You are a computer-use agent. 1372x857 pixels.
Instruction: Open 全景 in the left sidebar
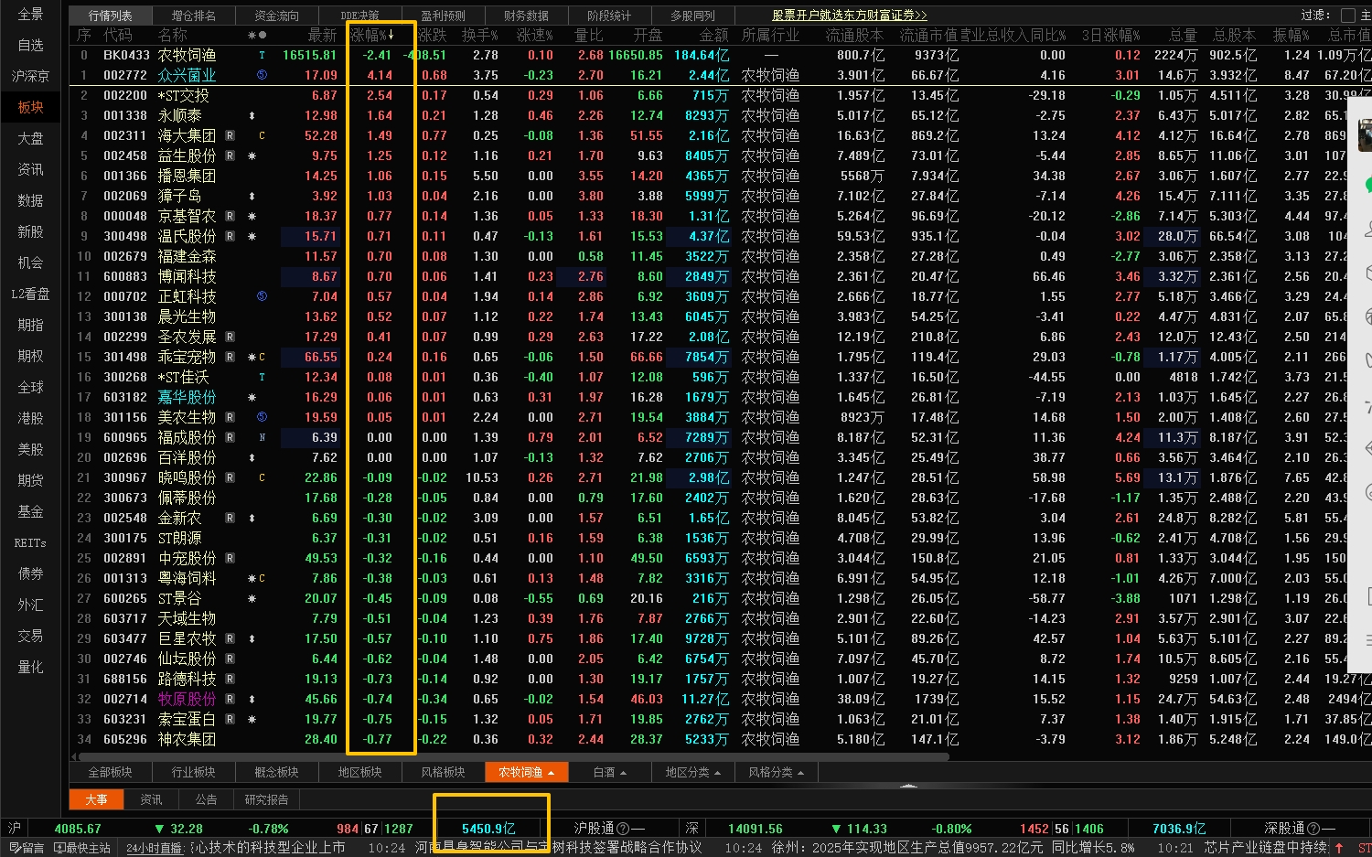[30, 14]
